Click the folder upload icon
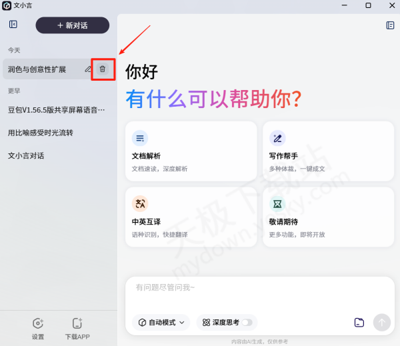 click(x=359, y=323)
